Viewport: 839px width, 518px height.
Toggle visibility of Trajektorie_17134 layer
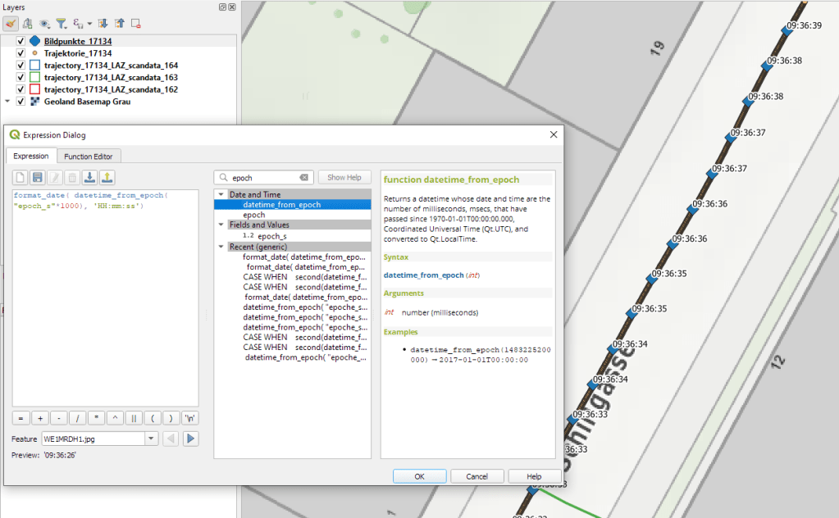21,53
